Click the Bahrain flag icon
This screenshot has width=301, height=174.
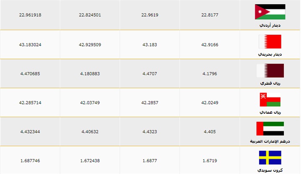[270, 41]
